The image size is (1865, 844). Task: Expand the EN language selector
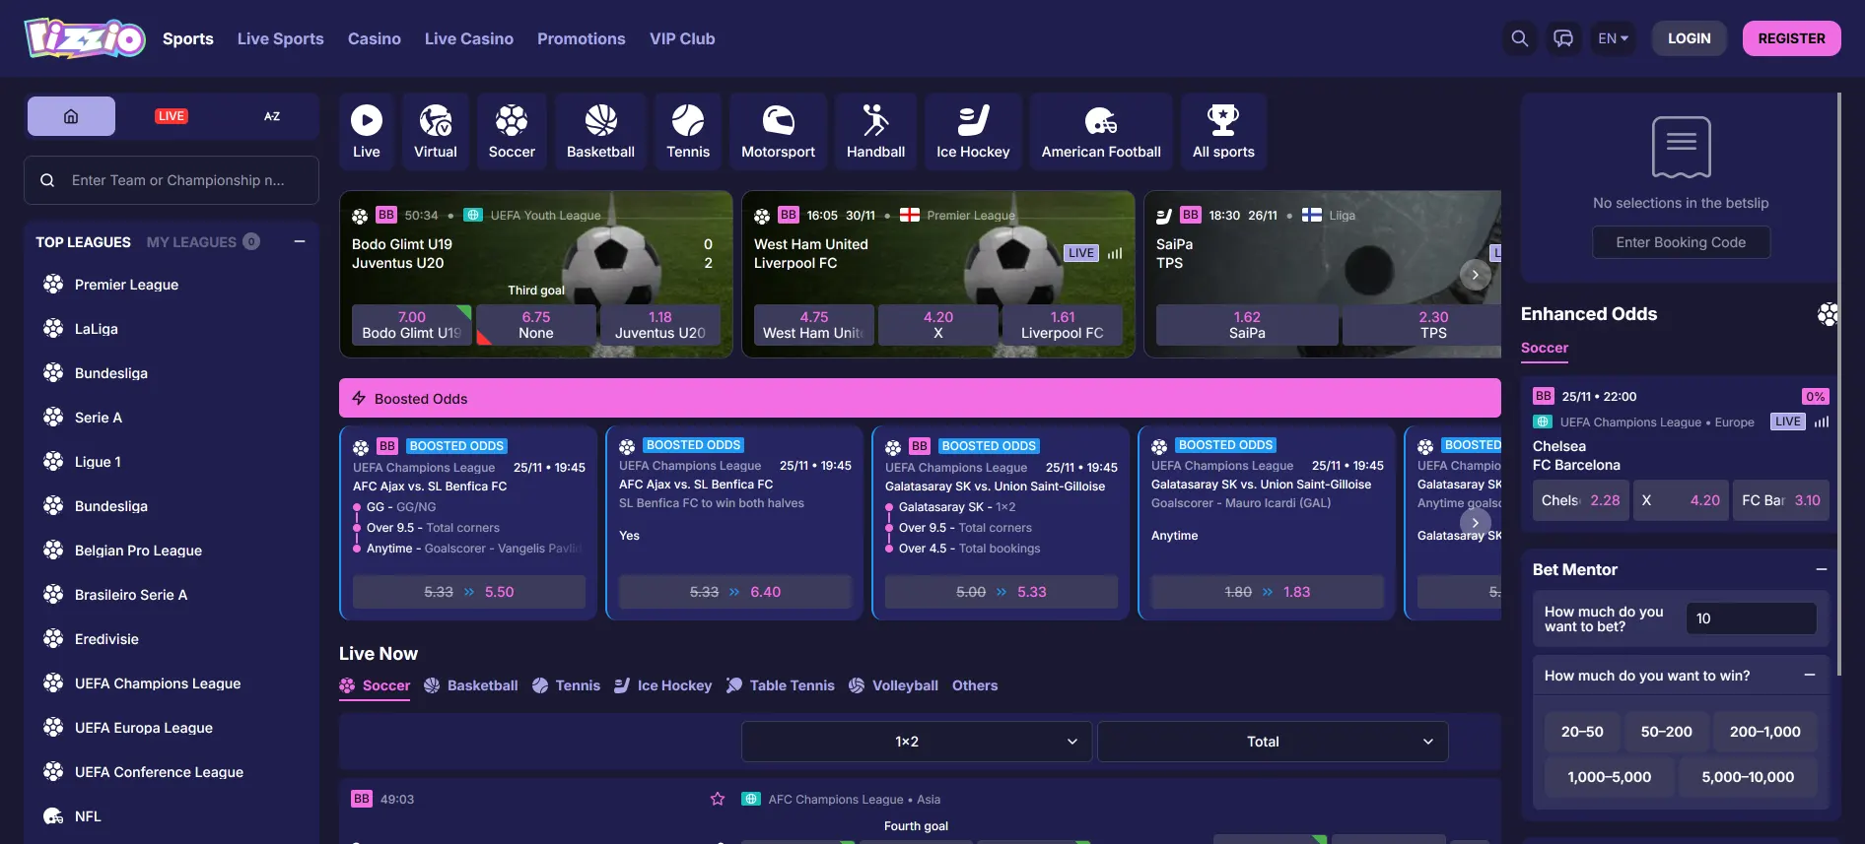click(1613, 38)
